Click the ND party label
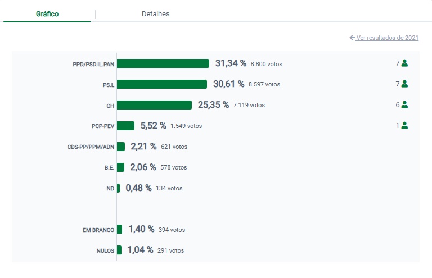 pos(110,188)
